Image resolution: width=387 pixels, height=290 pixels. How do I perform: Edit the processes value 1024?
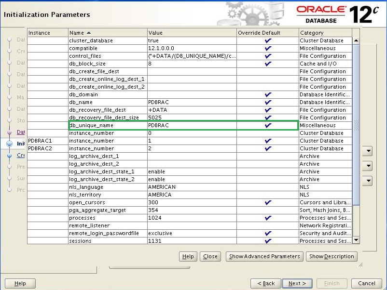click(192, 218)
